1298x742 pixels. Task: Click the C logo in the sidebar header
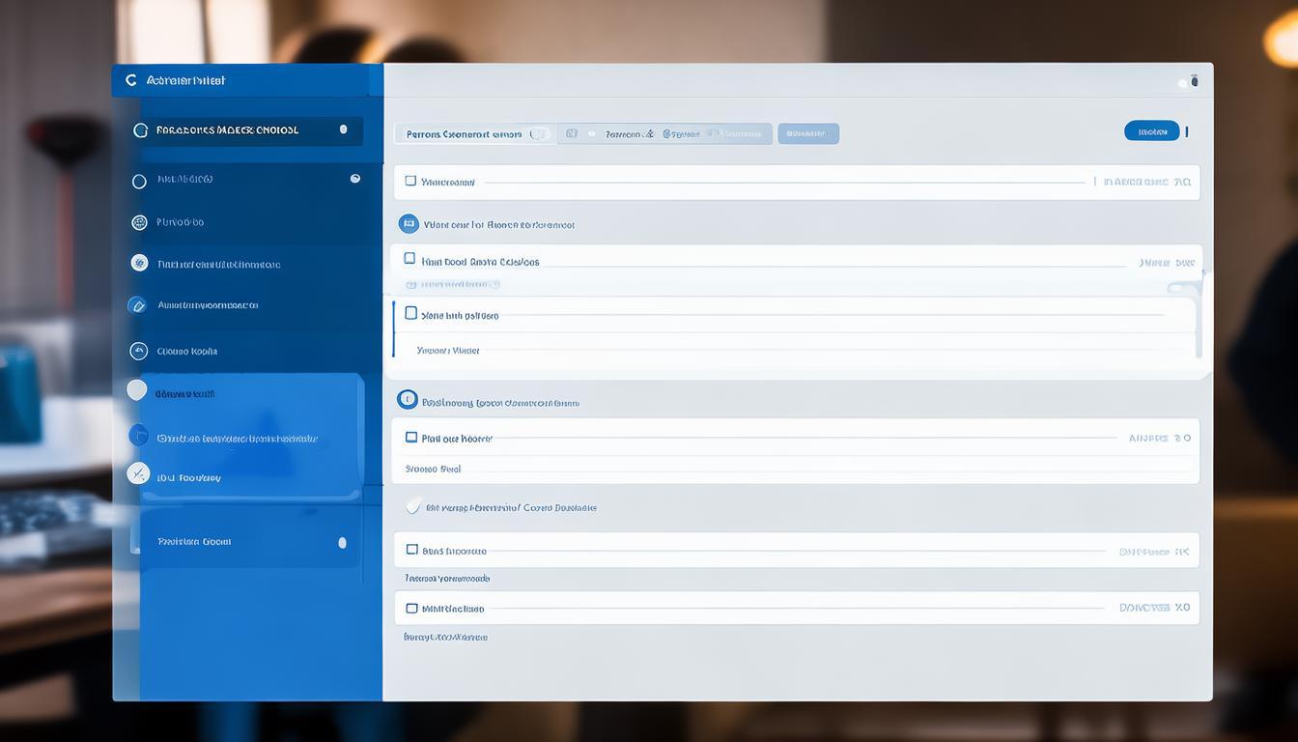(131, 80)
